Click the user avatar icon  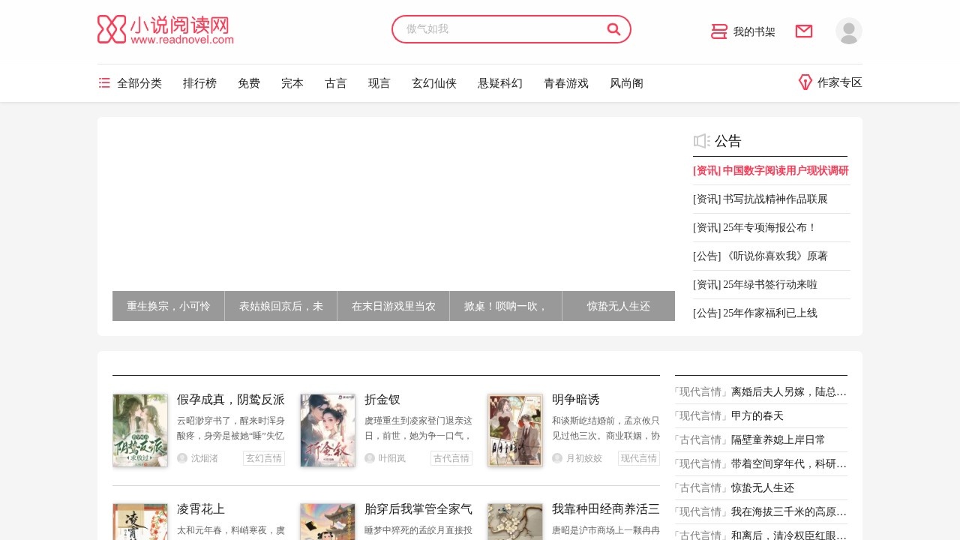pyautogui.click(x=848, y=31)
